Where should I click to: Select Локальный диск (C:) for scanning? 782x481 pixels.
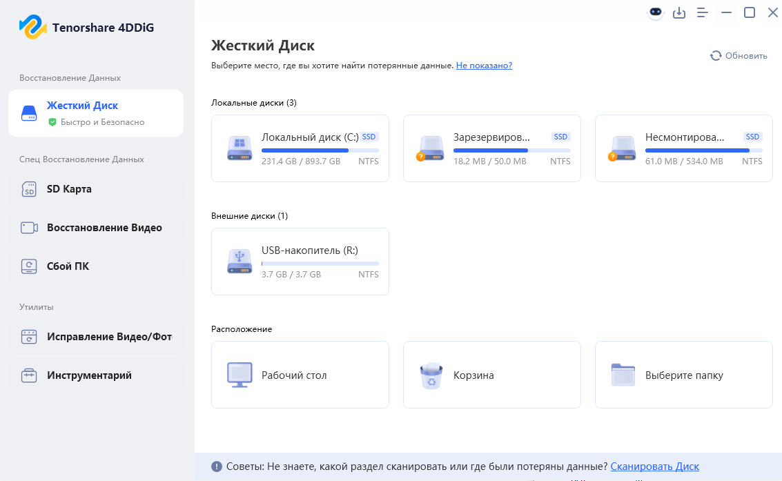point(300,148)
